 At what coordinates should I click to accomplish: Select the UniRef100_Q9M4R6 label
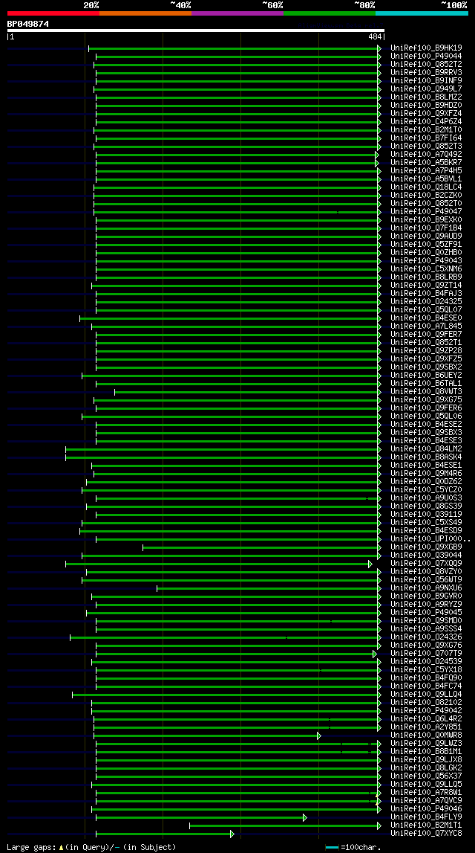[426, 474]
